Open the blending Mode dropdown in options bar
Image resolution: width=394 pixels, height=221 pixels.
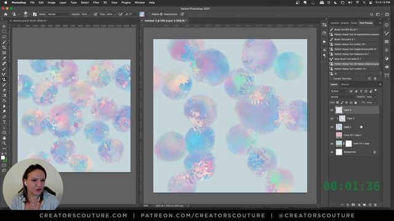pos(59,14)
